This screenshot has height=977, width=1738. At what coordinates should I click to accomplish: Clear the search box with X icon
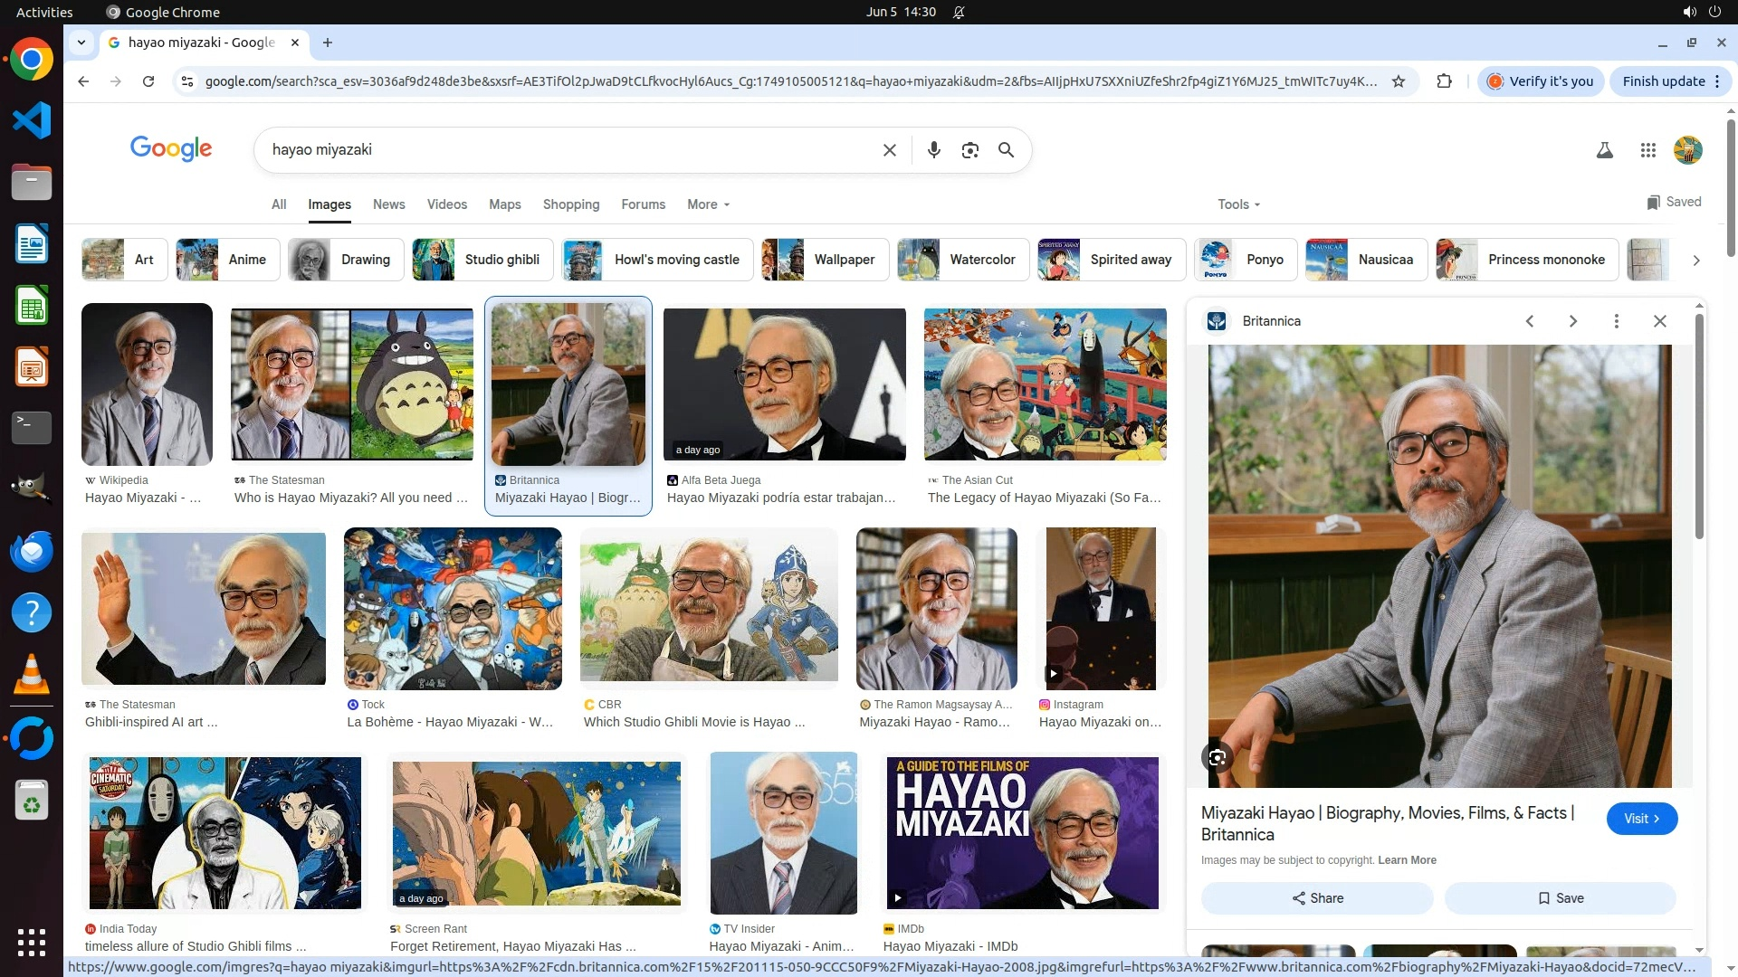pos(889,150)
